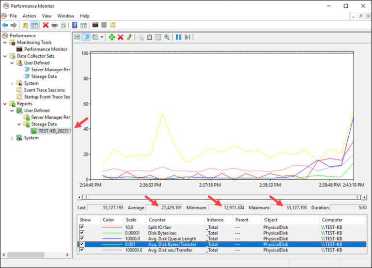Click the Freeze Display pause icon

[179, 37]
